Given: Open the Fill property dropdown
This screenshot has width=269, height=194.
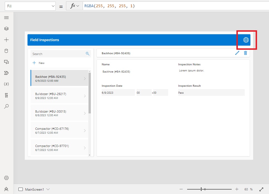Looking at the screenshot, I should click(x=30, y=6).
